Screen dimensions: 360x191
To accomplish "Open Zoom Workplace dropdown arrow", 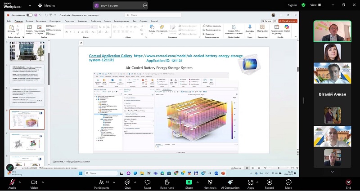I will tap(30, 5).
